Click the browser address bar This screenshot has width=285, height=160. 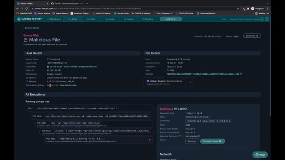coord(134,8)
